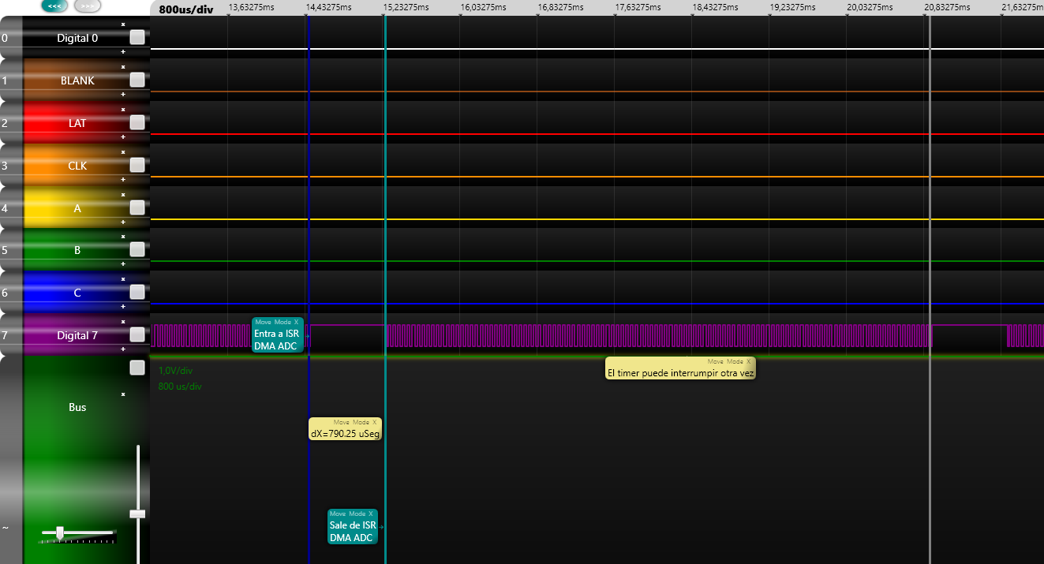
Task: Click Mode on the timer interrupt note
Action: pyautogui.click(x=735, y=361)
